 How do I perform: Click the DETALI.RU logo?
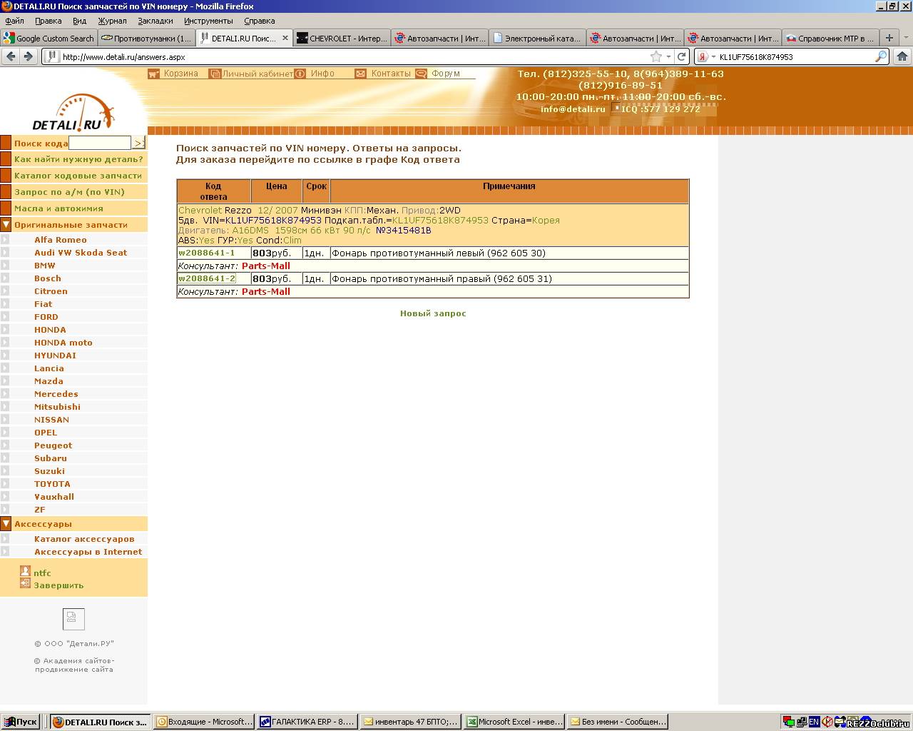coord(73,113)
